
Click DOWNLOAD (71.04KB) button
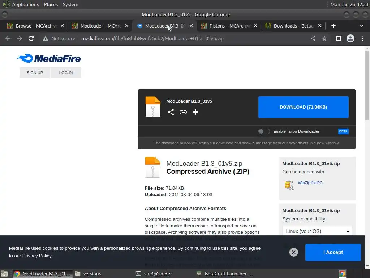303,107
